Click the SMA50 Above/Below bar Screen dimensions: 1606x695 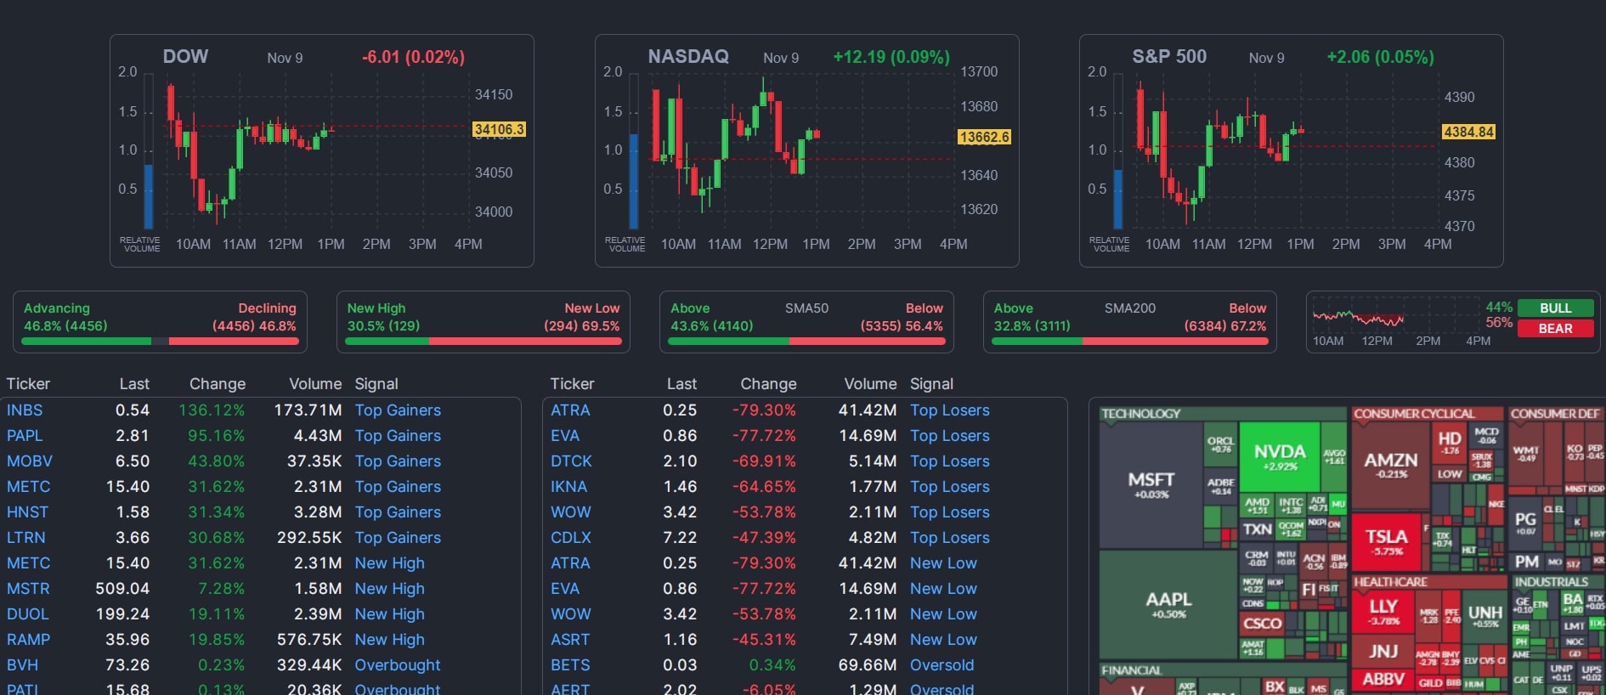(x=806, y=341)
